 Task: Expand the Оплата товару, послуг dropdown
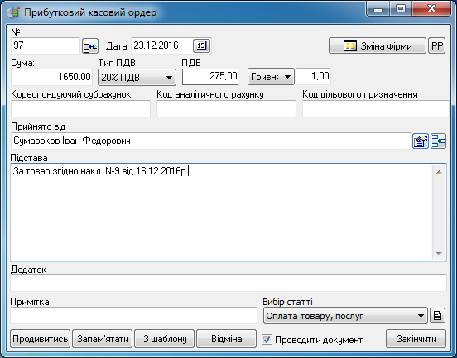tap(345, 316)
